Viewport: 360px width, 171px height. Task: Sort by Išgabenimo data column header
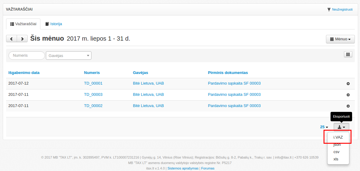coord(24,72)
